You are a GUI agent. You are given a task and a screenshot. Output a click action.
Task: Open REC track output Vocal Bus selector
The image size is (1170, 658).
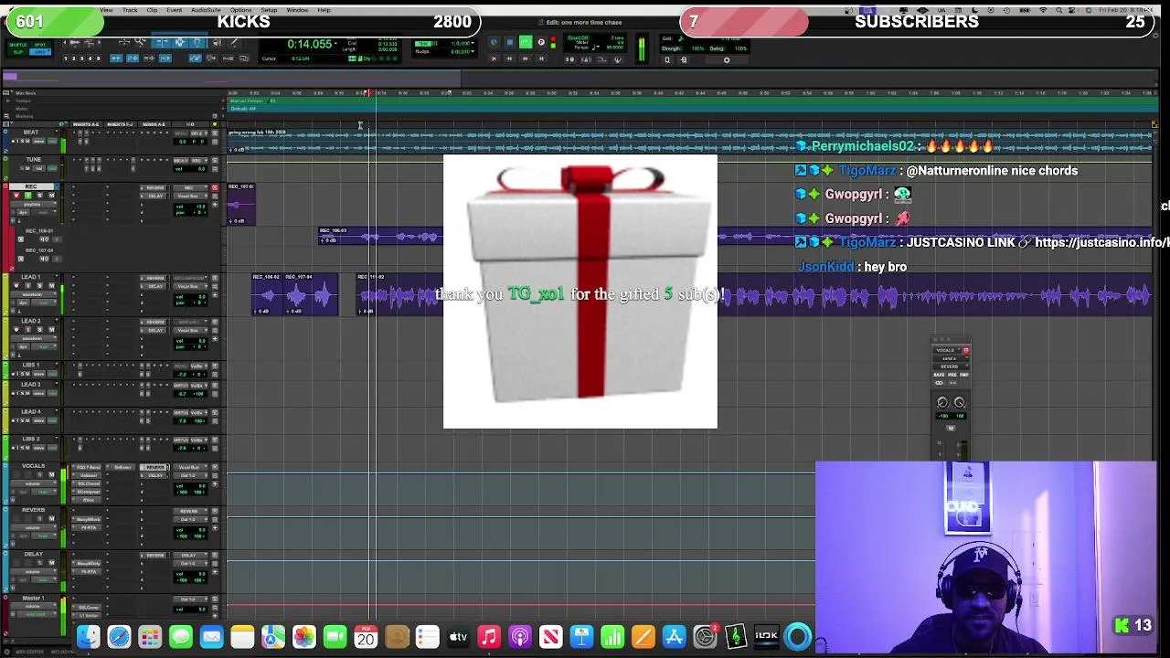(190, 196)
